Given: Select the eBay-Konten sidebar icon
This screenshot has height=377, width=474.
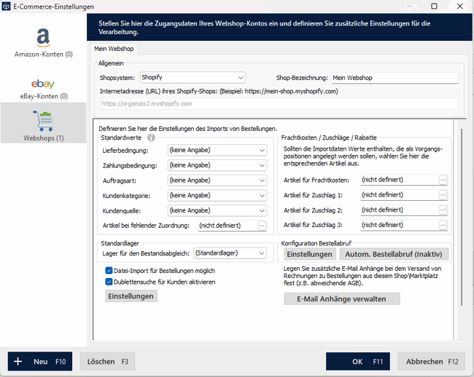Looking at the screenshot, I should coord(43,84).
